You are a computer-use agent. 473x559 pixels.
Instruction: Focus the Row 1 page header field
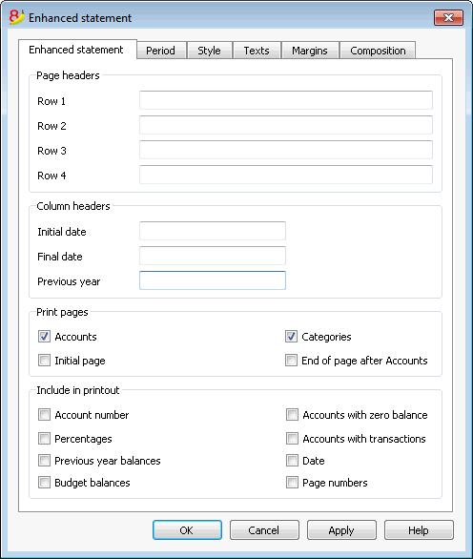tap(286, 100)
